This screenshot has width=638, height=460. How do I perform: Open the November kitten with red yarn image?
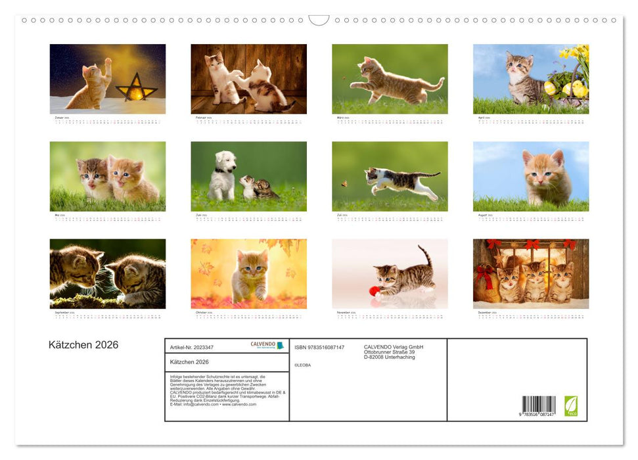[x=390, y=273]
